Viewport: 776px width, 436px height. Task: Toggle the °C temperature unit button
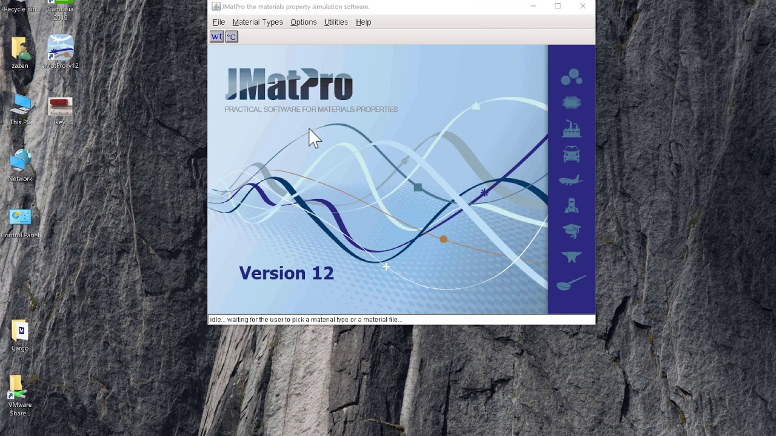[x=232, y=37]
